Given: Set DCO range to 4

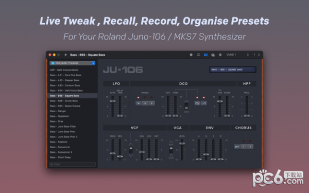Looking at the screenshot, I should pyautogui.click(x=151, y=103).
